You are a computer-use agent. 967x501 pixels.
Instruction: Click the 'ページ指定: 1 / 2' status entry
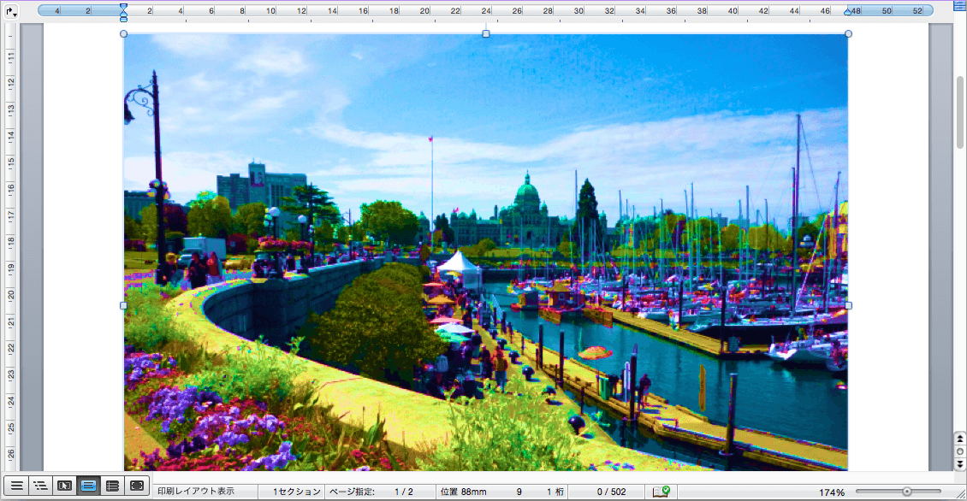pos(371,492)
